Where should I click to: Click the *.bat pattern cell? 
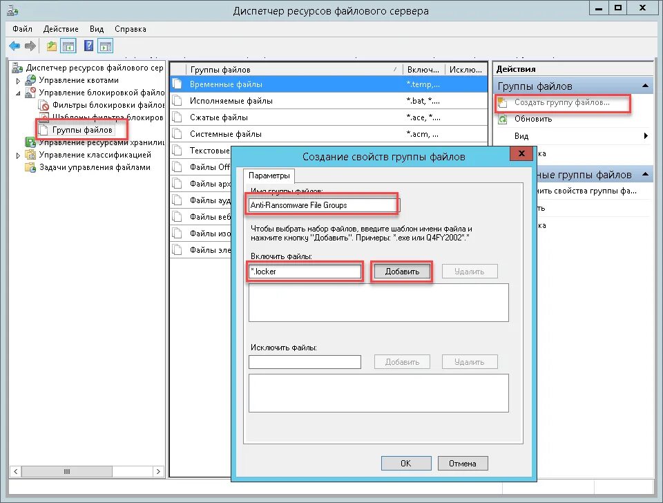pyautogui.click(x=423, y=101)
